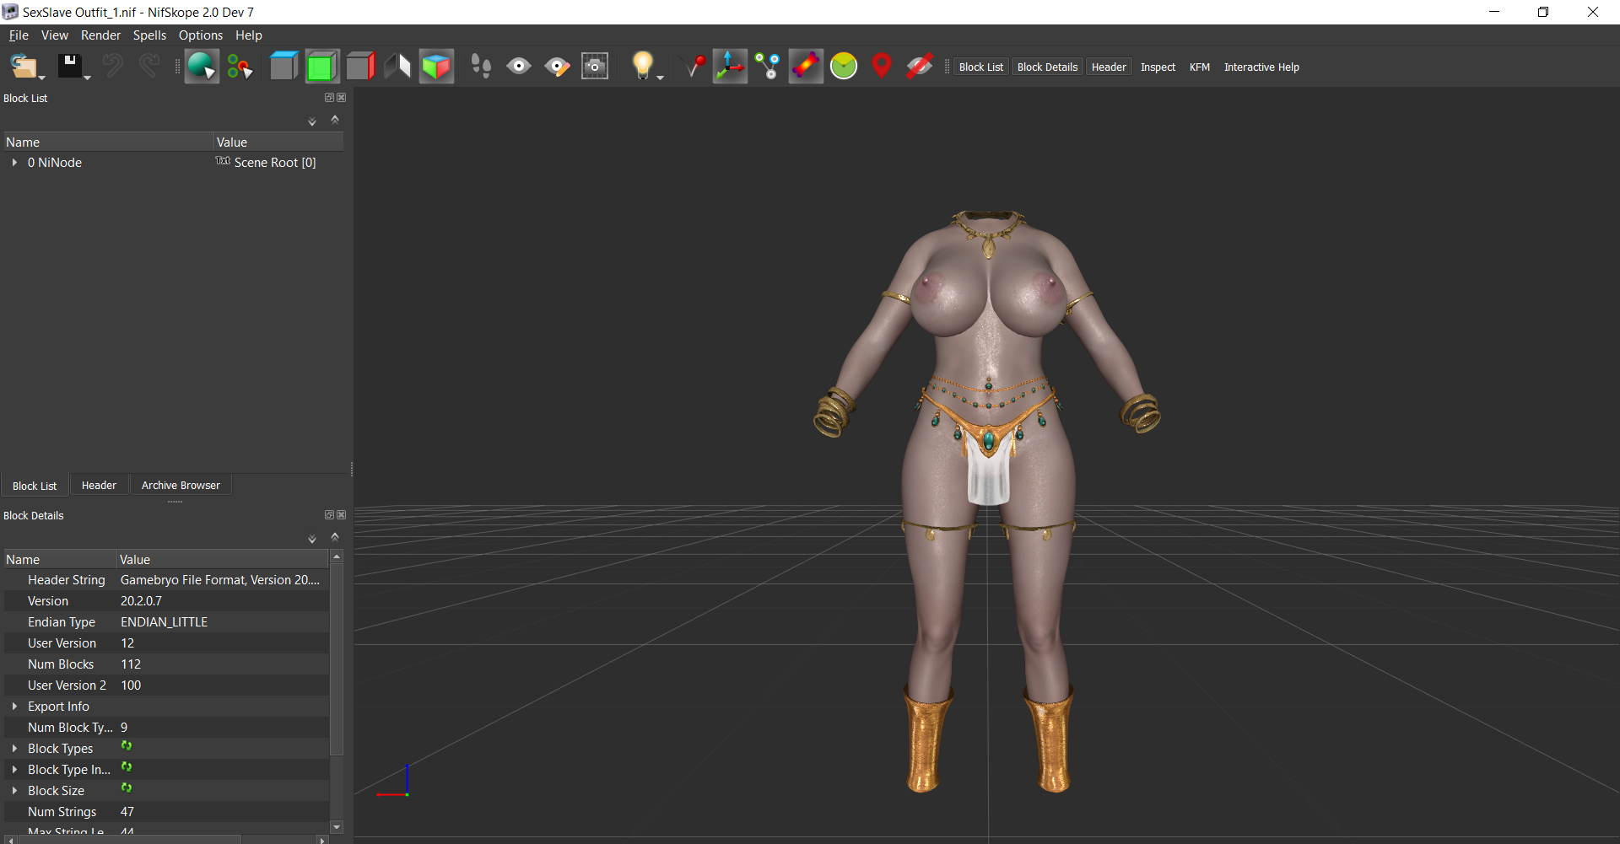Image resolution: width=1620 pixels, height=844 pixels.
Task: Click Interactive Help in toolbar
Action: [x=1261, y=67]
